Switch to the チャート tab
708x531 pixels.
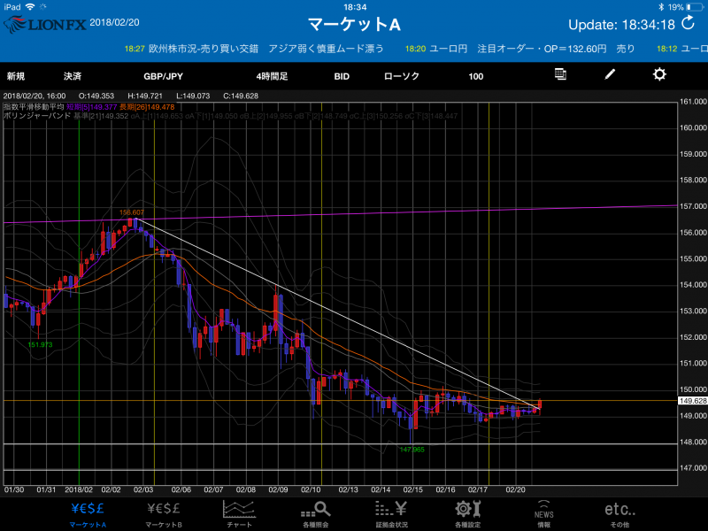tap(239, 512)
